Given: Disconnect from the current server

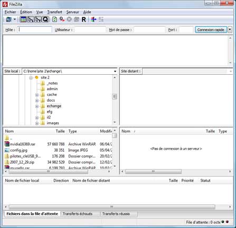Looking at the screenshot, I should click(77, 19).
